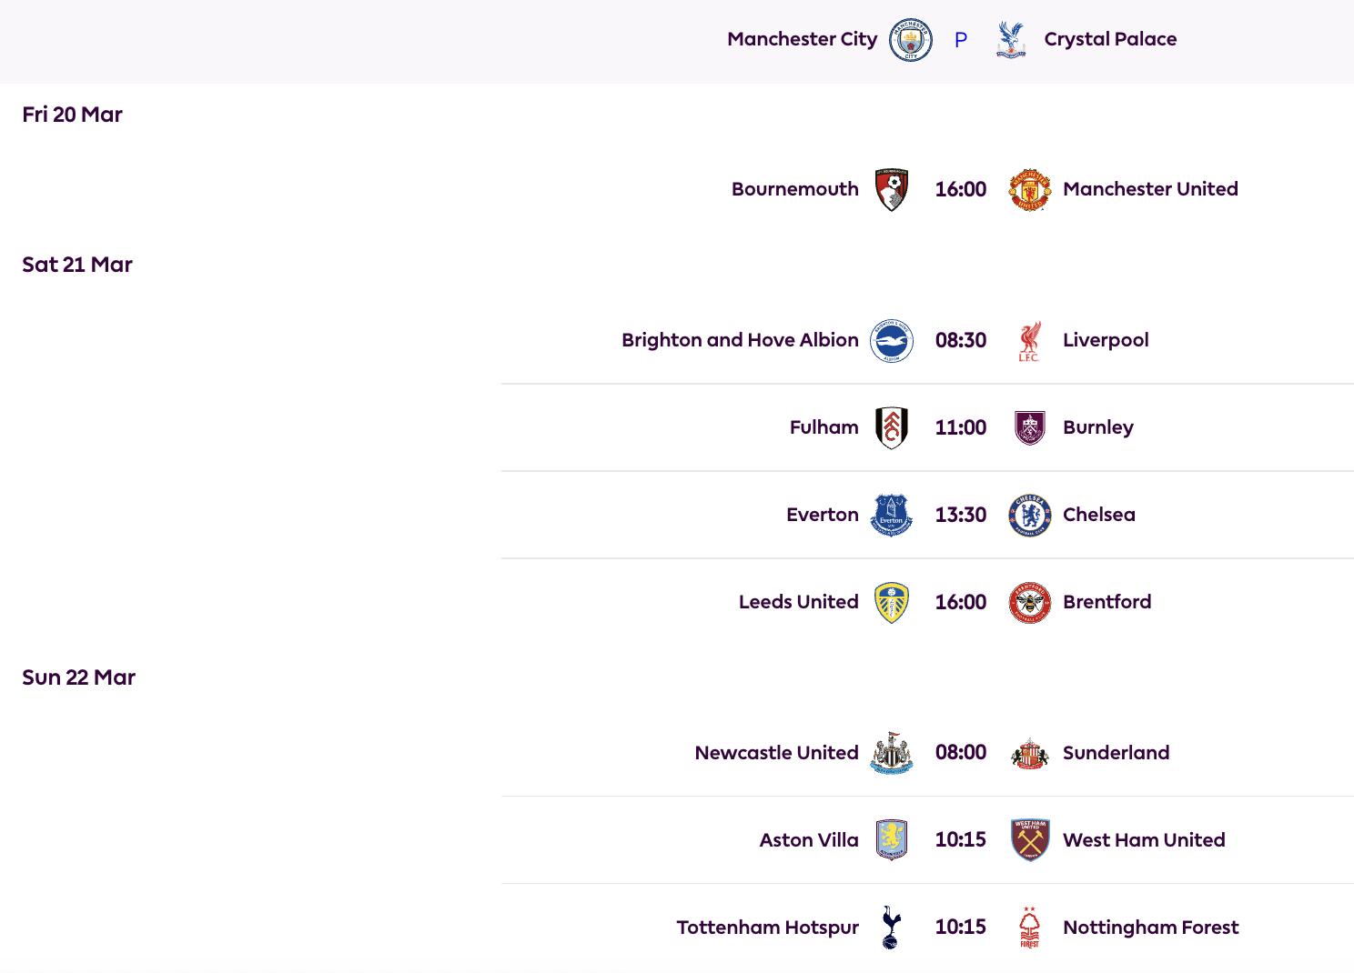Viewport: 1354px width, 973px height.
Task: Click the West Ham United hammers badge
Action: [x=1030, y=840]
